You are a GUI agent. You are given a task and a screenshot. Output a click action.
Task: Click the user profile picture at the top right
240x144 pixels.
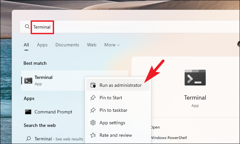click(239, 44)
